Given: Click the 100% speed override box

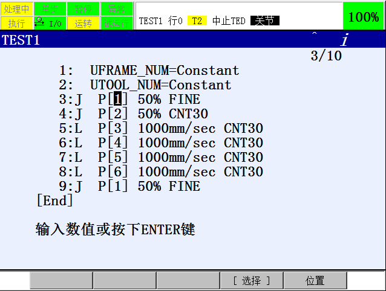Looking at the screenshot, I should click(364, 16).
